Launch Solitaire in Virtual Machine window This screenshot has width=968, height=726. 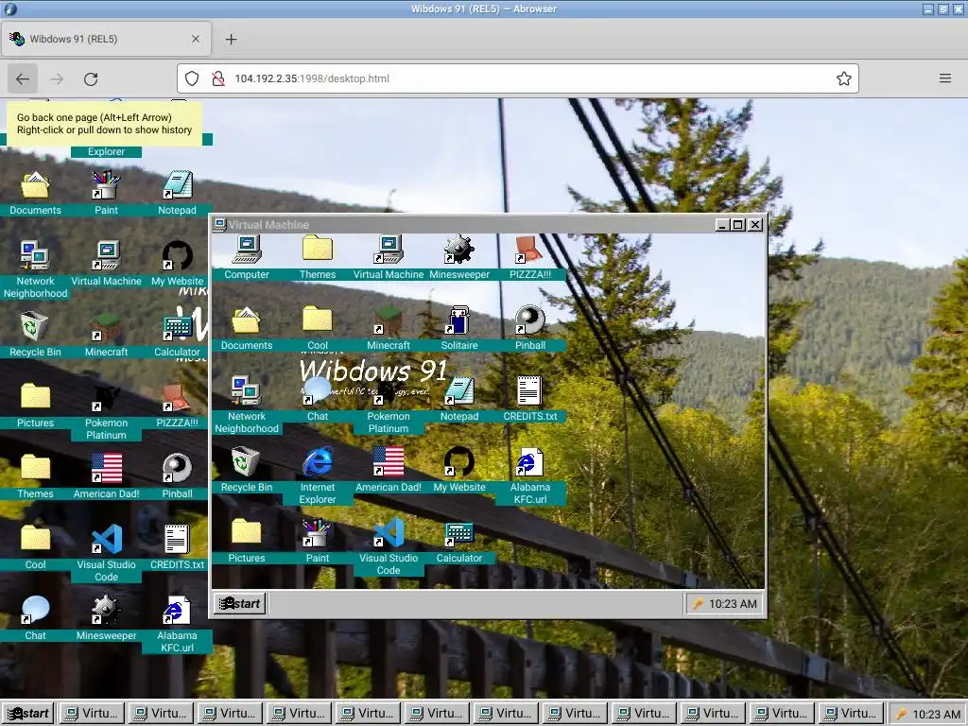[x=459, y=328]
